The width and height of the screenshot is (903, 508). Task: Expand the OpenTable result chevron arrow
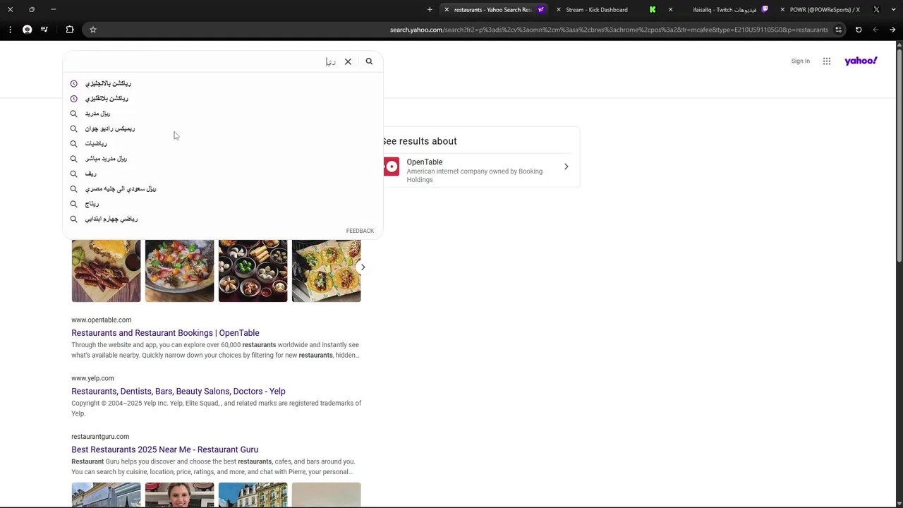point(566,167)
